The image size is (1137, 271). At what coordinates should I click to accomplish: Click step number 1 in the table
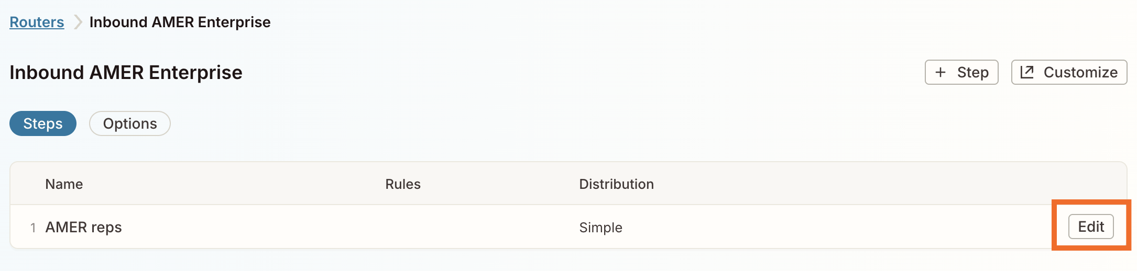[33, 228]
